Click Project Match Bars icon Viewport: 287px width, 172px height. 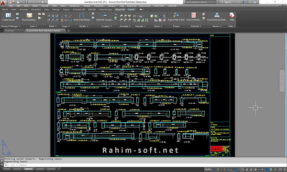176,15
